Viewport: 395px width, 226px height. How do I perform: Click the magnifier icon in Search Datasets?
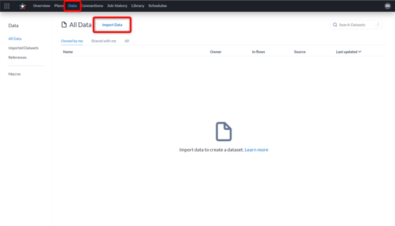click(x=335, y=25)
